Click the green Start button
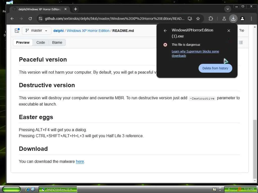The width and height of the screenshot is (258, 193). click(11, 189)
